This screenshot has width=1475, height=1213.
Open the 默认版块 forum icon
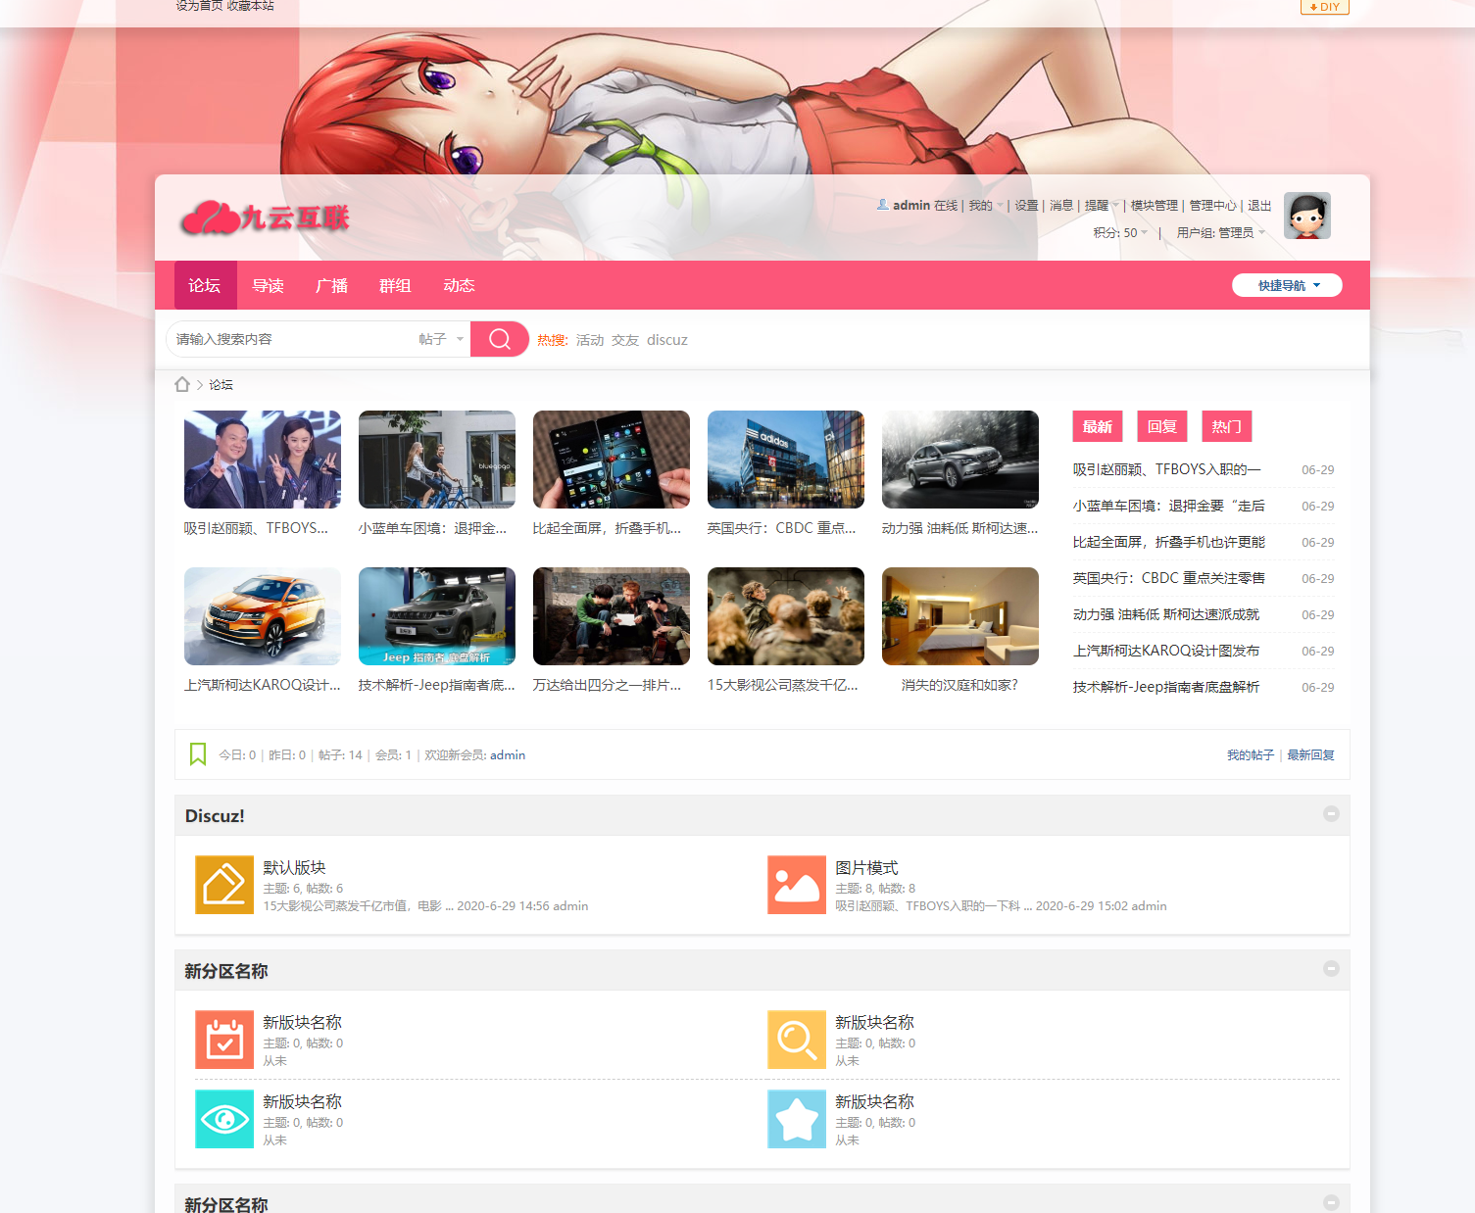pos(224,885)
